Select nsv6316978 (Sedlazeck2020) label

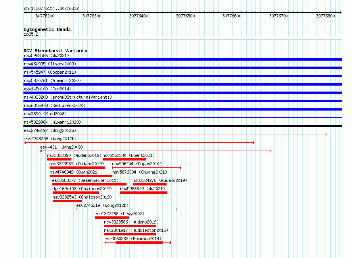55,105
